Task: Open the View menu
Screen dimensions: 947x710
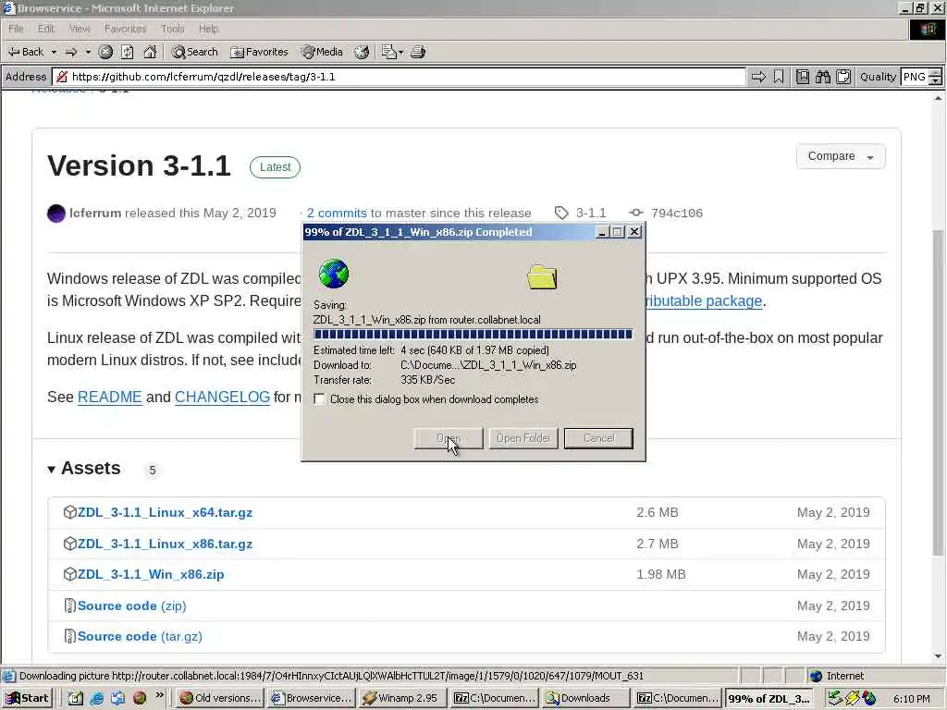Action: 80,29
